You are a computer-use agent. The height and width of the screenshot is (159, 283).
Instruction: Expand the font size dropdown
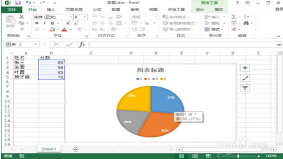tap(85, 17)
